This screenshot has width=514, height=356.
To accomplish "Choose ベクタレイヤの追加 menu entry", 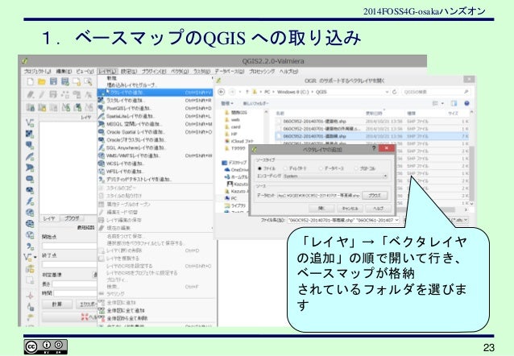I will (x=155, y=93).
